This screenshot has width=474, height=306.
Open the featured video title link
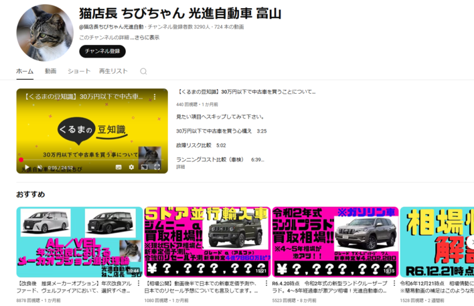(x=246, y=92)
